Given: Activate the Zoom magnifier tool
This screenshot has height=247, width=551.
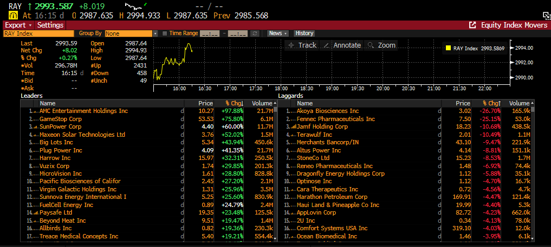Looking at the screenshot, I should point(381,45).
